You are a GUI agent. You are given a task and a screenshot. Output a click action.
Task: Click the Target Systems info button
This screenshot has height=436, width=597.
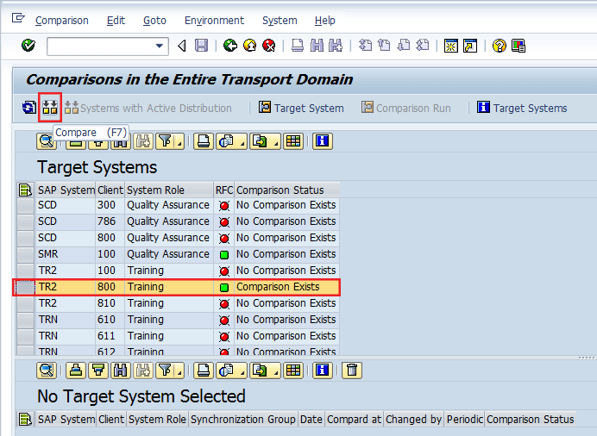(x=521, y=108)
